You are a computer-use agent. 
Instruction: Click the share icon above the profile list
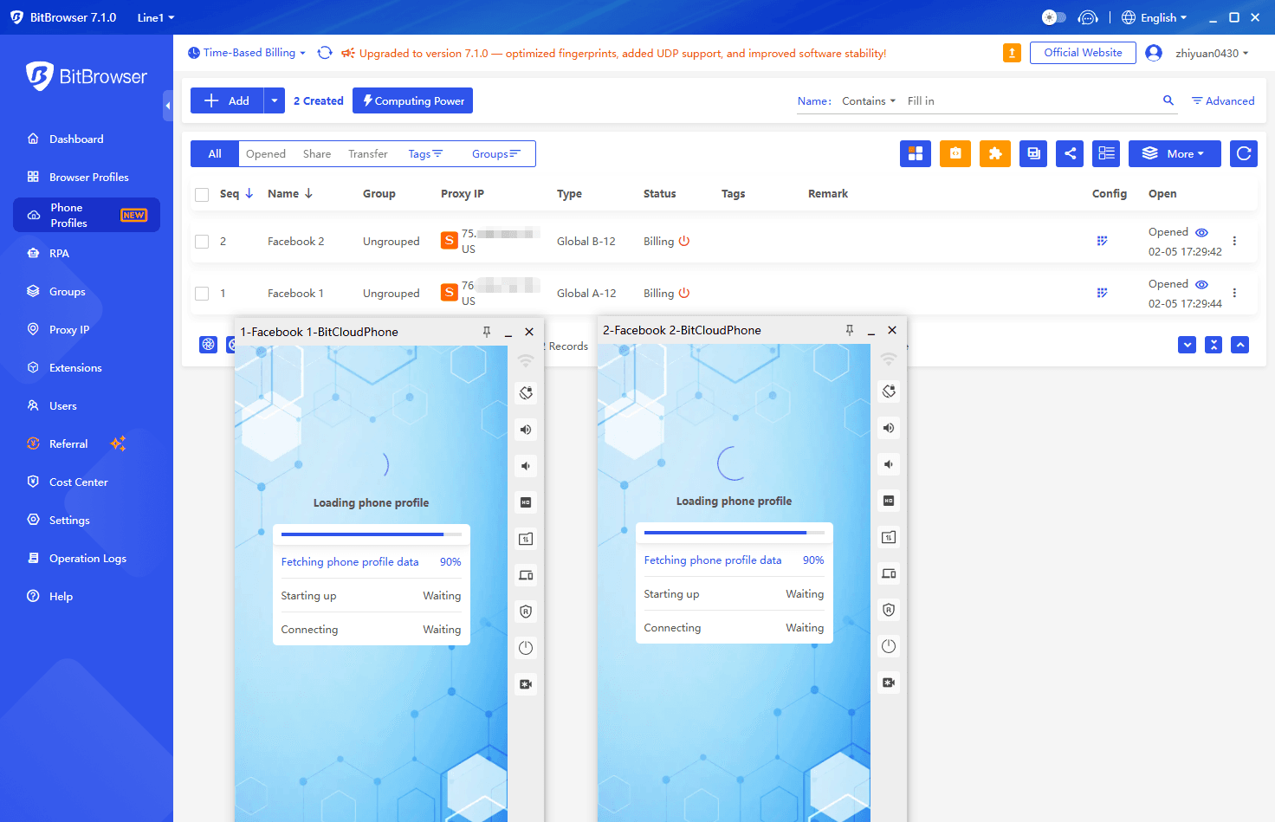coord(1070,153)
